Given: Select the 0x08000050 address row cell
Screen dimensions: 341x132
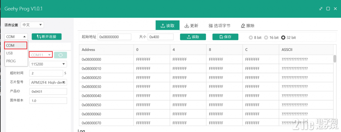Looking at the screenshot, I should point(106,105).
